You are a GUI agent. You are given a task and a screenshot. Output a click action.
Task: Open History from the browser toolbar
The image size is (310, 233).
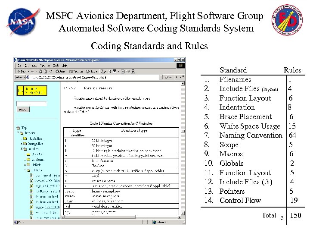92,71
